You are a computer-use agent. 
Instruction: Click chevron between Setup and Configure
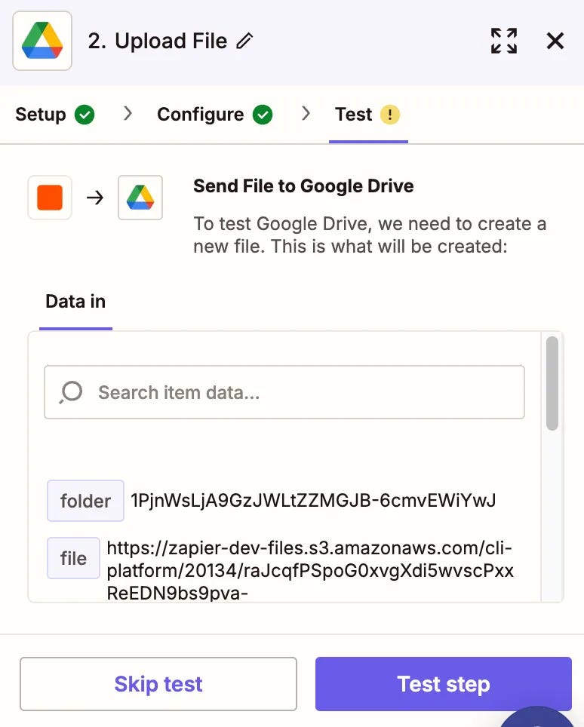pyautogui.click(x=128, y=113)
